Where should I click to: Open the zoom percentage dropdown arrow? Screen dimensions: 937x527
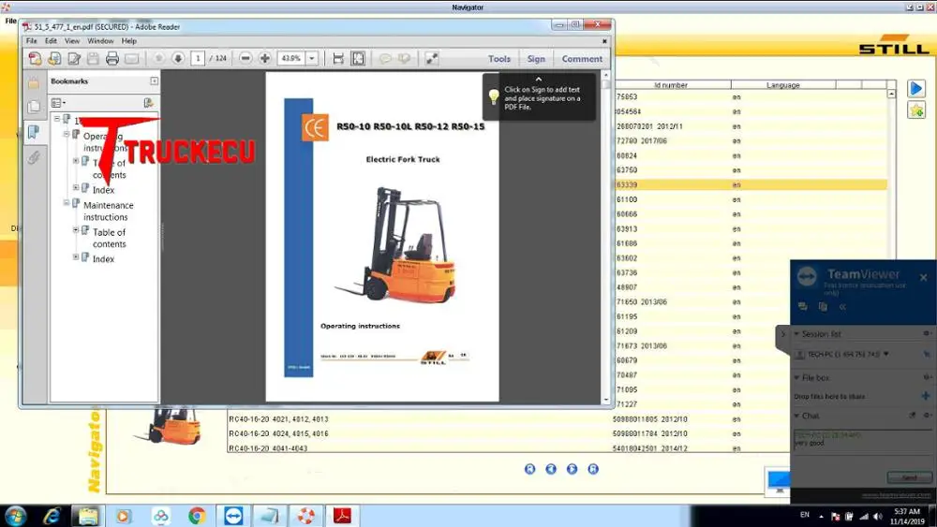(x=312, y=58)
